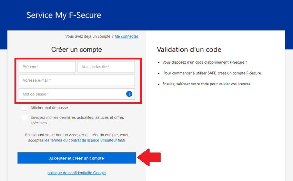Enable the Envoyez-moi les dernières actualités checkbox
Viewport: 293px width, 181px height.
24,117
